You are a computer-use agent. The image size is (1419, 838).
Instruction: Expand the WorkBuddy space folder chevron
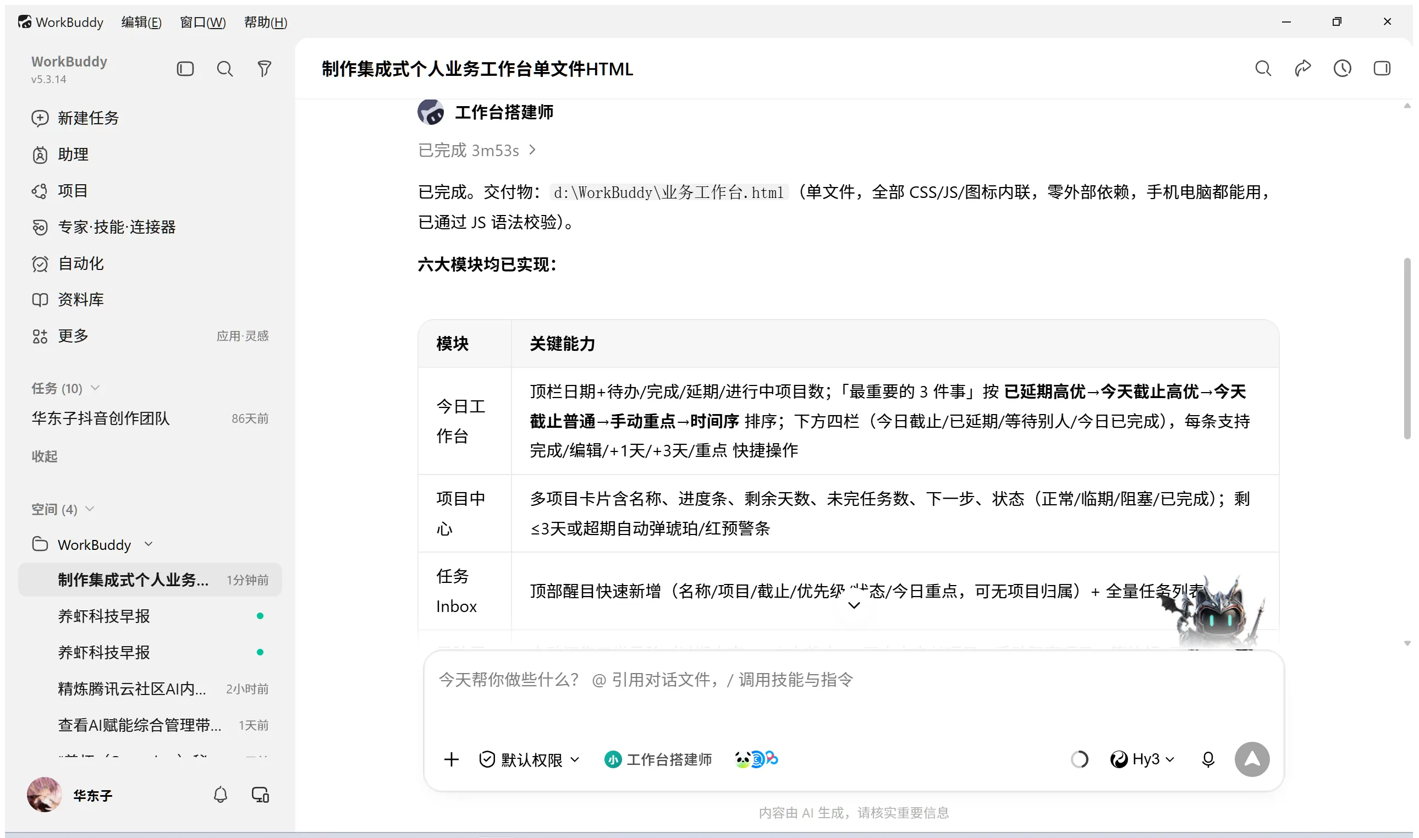click(148, 544)
